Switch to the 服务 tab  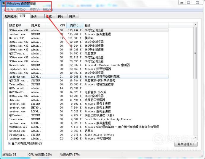point(37,16)
